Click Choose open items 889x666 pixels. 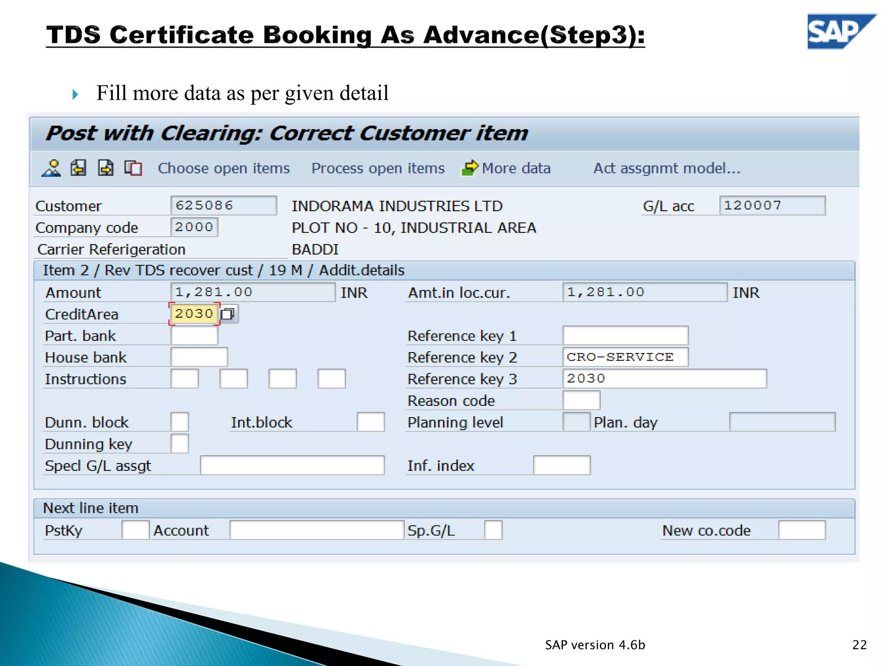[x=224, y=168]
